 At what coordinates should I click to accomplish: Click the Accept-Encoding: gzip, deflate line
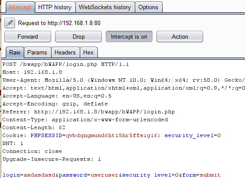click(x=55, y=104)
